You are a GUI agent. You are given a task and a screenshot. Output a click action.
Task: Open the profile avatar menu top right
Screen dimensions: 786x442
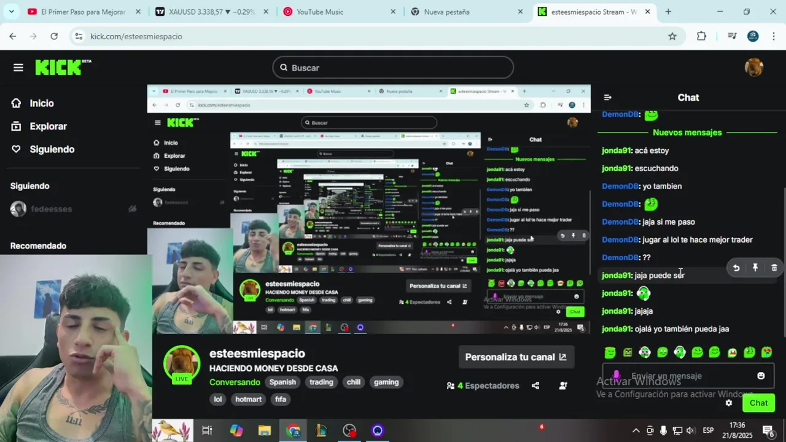(x=753, y=68)
